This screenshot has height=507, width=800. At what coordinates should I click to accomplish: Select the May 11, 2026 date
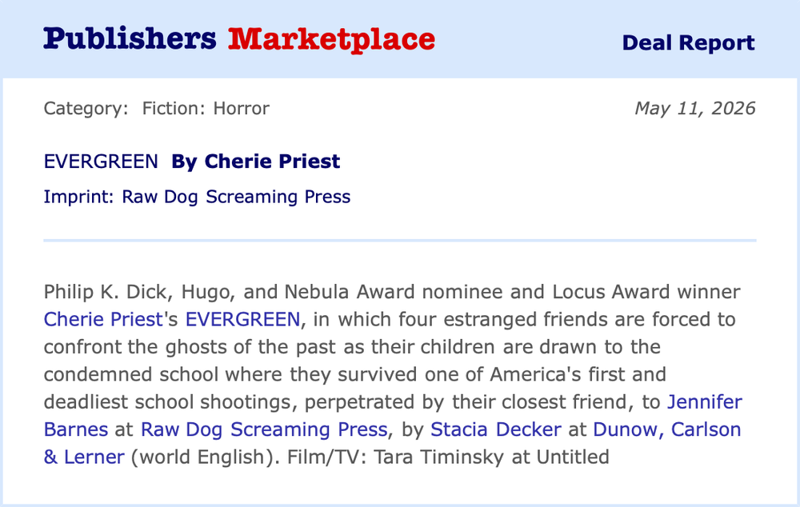coord(695,108)
